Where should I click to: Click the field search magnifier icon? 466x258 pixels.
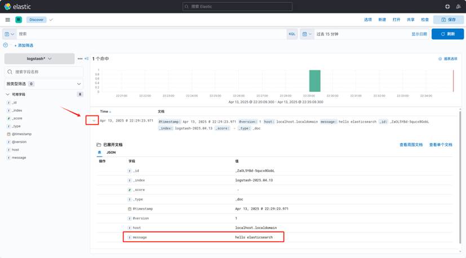[10, 72]
